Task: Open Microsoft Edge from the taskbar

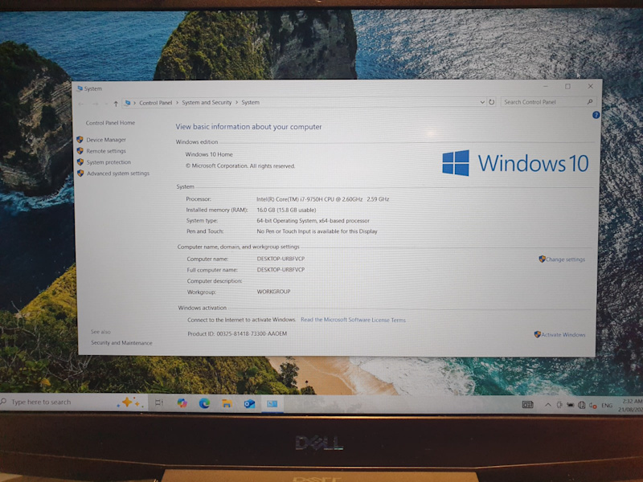Action: coord(204,403)
